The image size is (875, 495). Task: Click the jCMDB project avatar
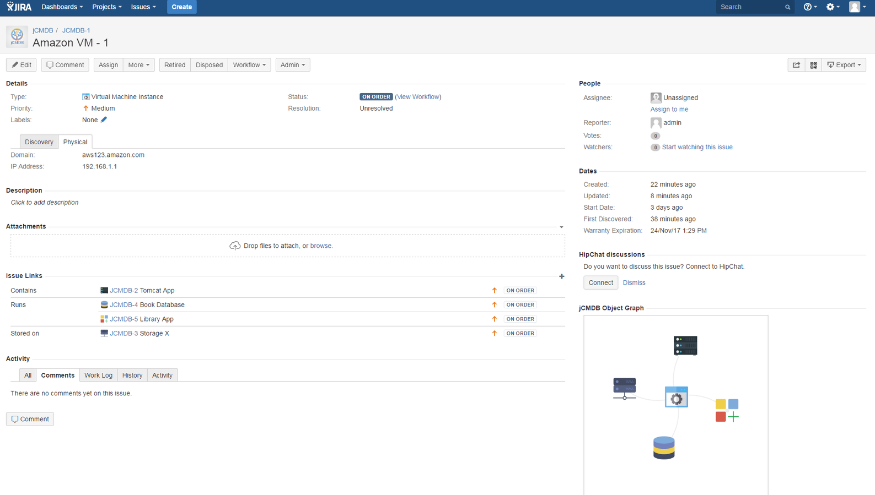17,36
